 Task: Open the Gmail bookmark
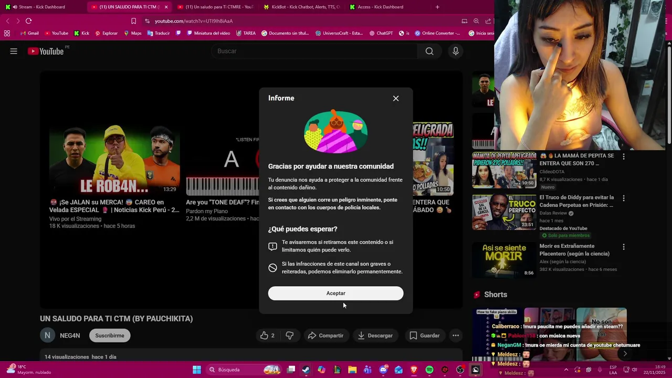pyautogui.click(x=29, y=33)
